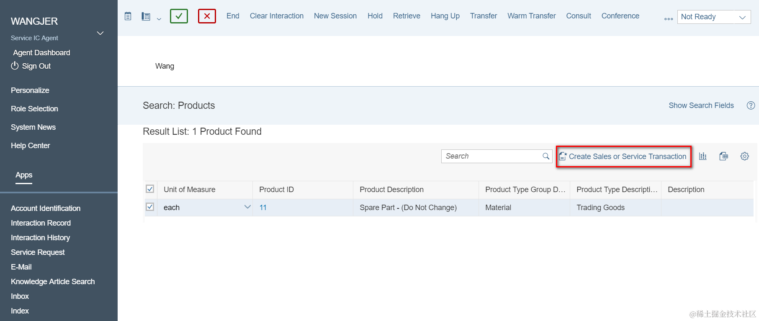Open table settings gear icon
The width and height of the screenshot is (759, 321).
click(x=745, y=156)
